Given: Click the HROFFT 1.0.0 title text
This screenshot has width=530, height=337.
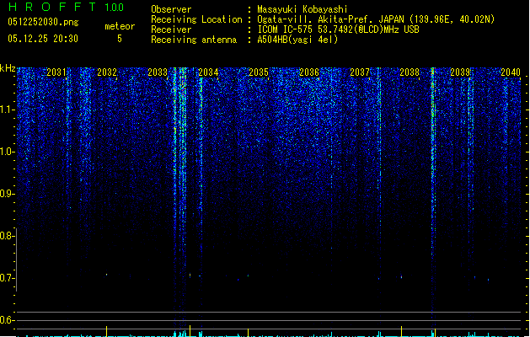Looking at the screenshot, I should coord(66,7).
